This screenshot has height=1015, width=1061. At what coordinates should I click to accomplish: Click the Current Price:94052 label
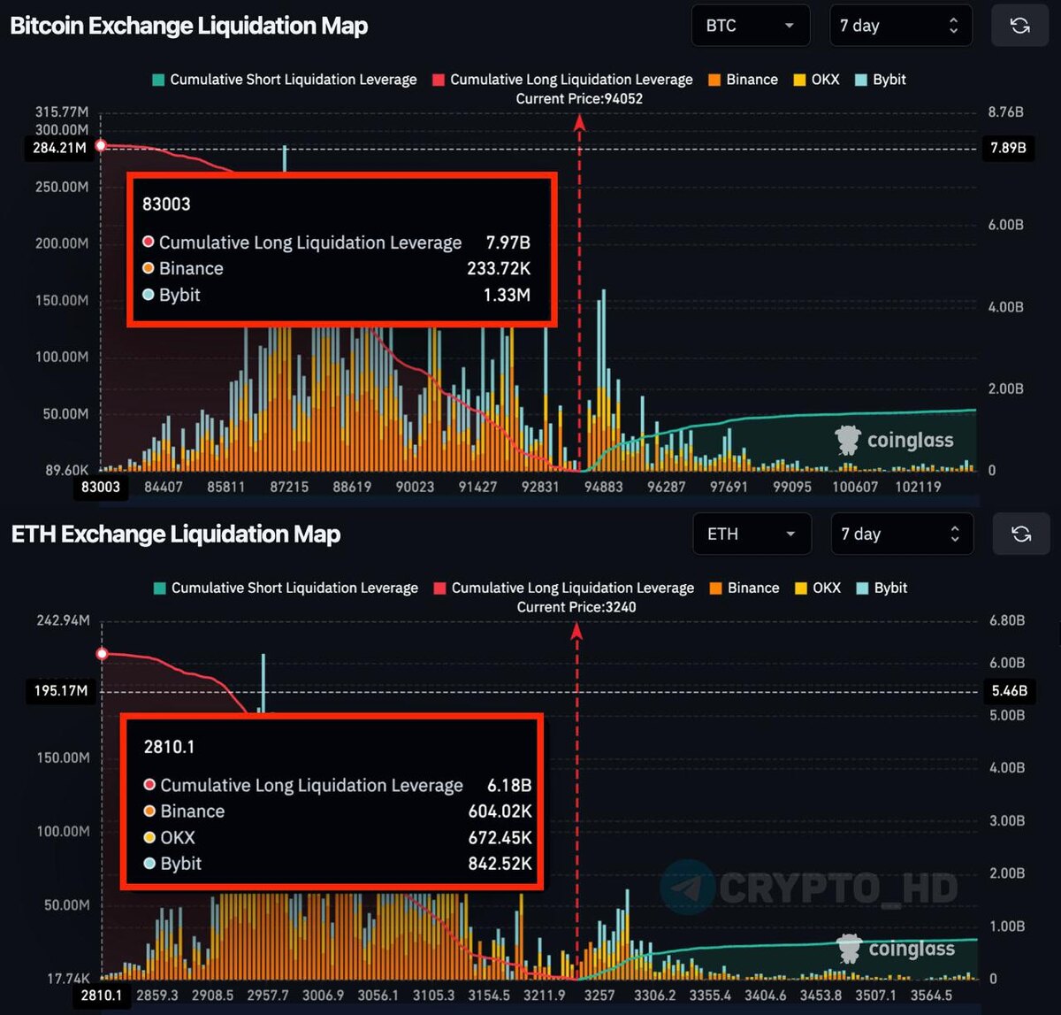click(x=579, y=98)
